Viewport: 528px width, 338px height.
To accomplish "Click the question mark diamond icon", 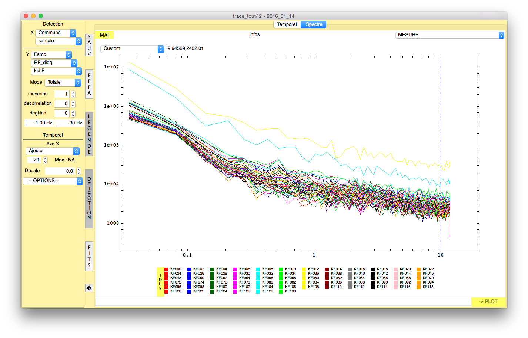I will click(x=89, y=288).
